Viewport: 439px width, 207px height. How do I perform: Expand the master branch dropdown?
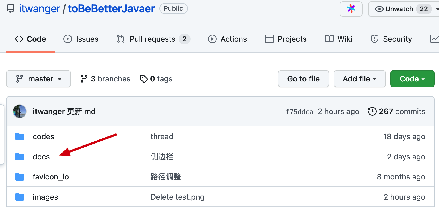click(38, 79)
